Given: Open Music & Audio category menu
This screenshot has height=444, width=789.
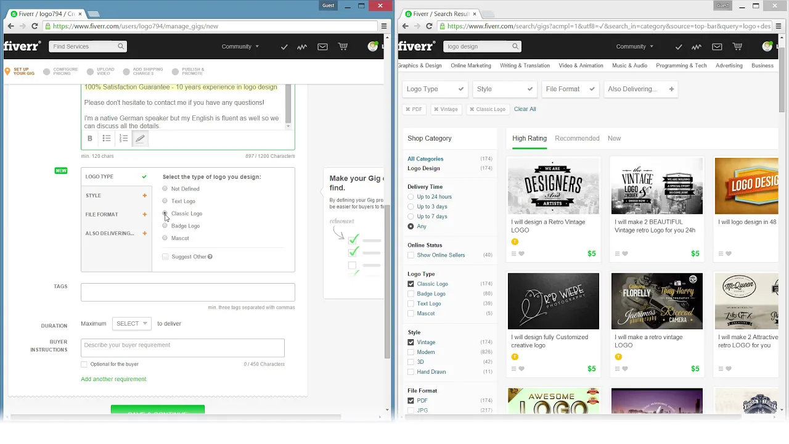Looking at the screenshot, I should [x=629, y=65].
